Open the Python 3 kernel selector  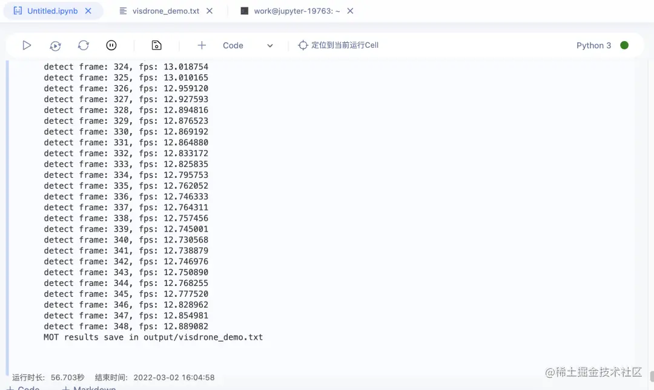tap(593, 45)
